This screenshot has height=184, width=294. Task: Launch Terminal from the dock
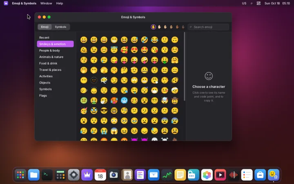tap(47, 175)
